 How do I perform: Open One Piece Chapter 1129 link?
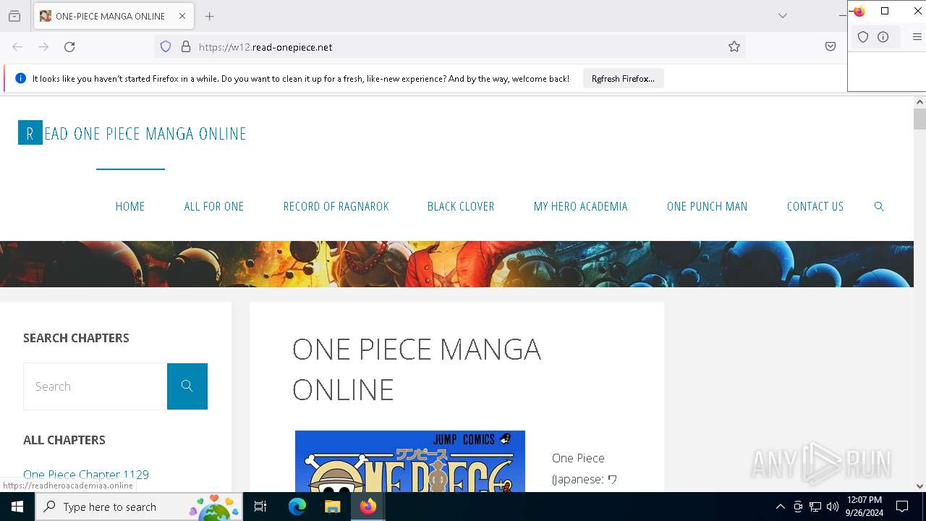(86, 475)
